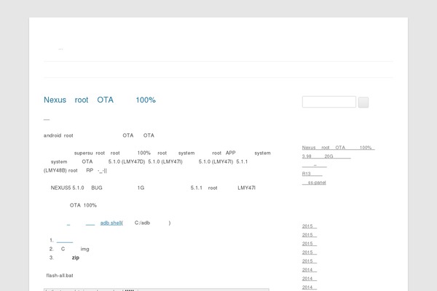
Task: Select the text 'C:/adb' in the article
Action: click(x=142, y=223)
